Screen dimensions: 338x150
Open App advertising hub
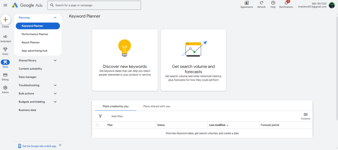(34, 51)
